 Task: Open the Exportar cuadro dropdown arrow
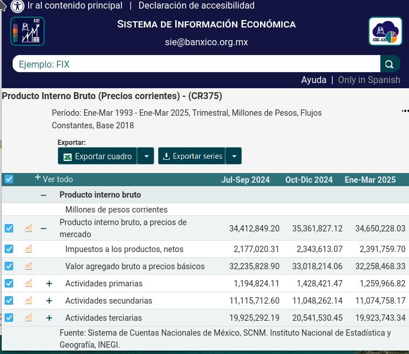pos(146,156)
